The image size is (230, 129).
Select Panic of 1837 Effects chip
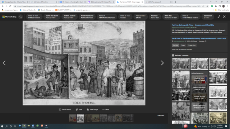[x=141, y=17]
